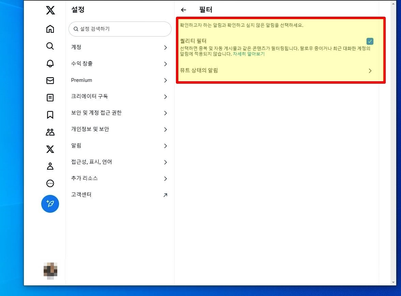Click chevron beside 수익 창출
This screenshot has height=296, width=401.
pos(165,64)
